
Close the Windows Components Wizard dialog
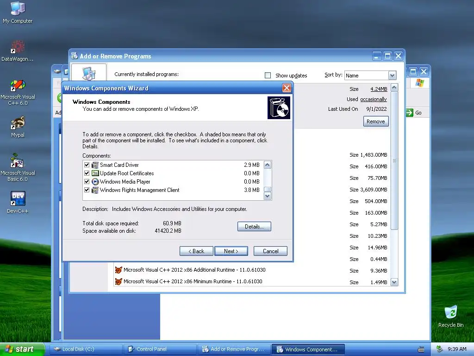coord(286,88)
